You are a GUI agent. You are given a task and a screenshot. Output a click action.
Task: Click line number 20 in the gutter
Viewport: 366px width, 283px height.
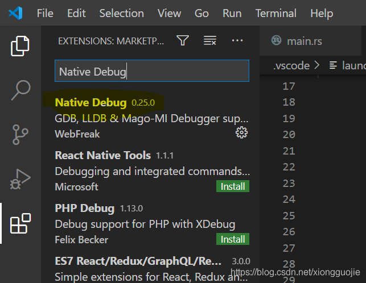point(289,135)
